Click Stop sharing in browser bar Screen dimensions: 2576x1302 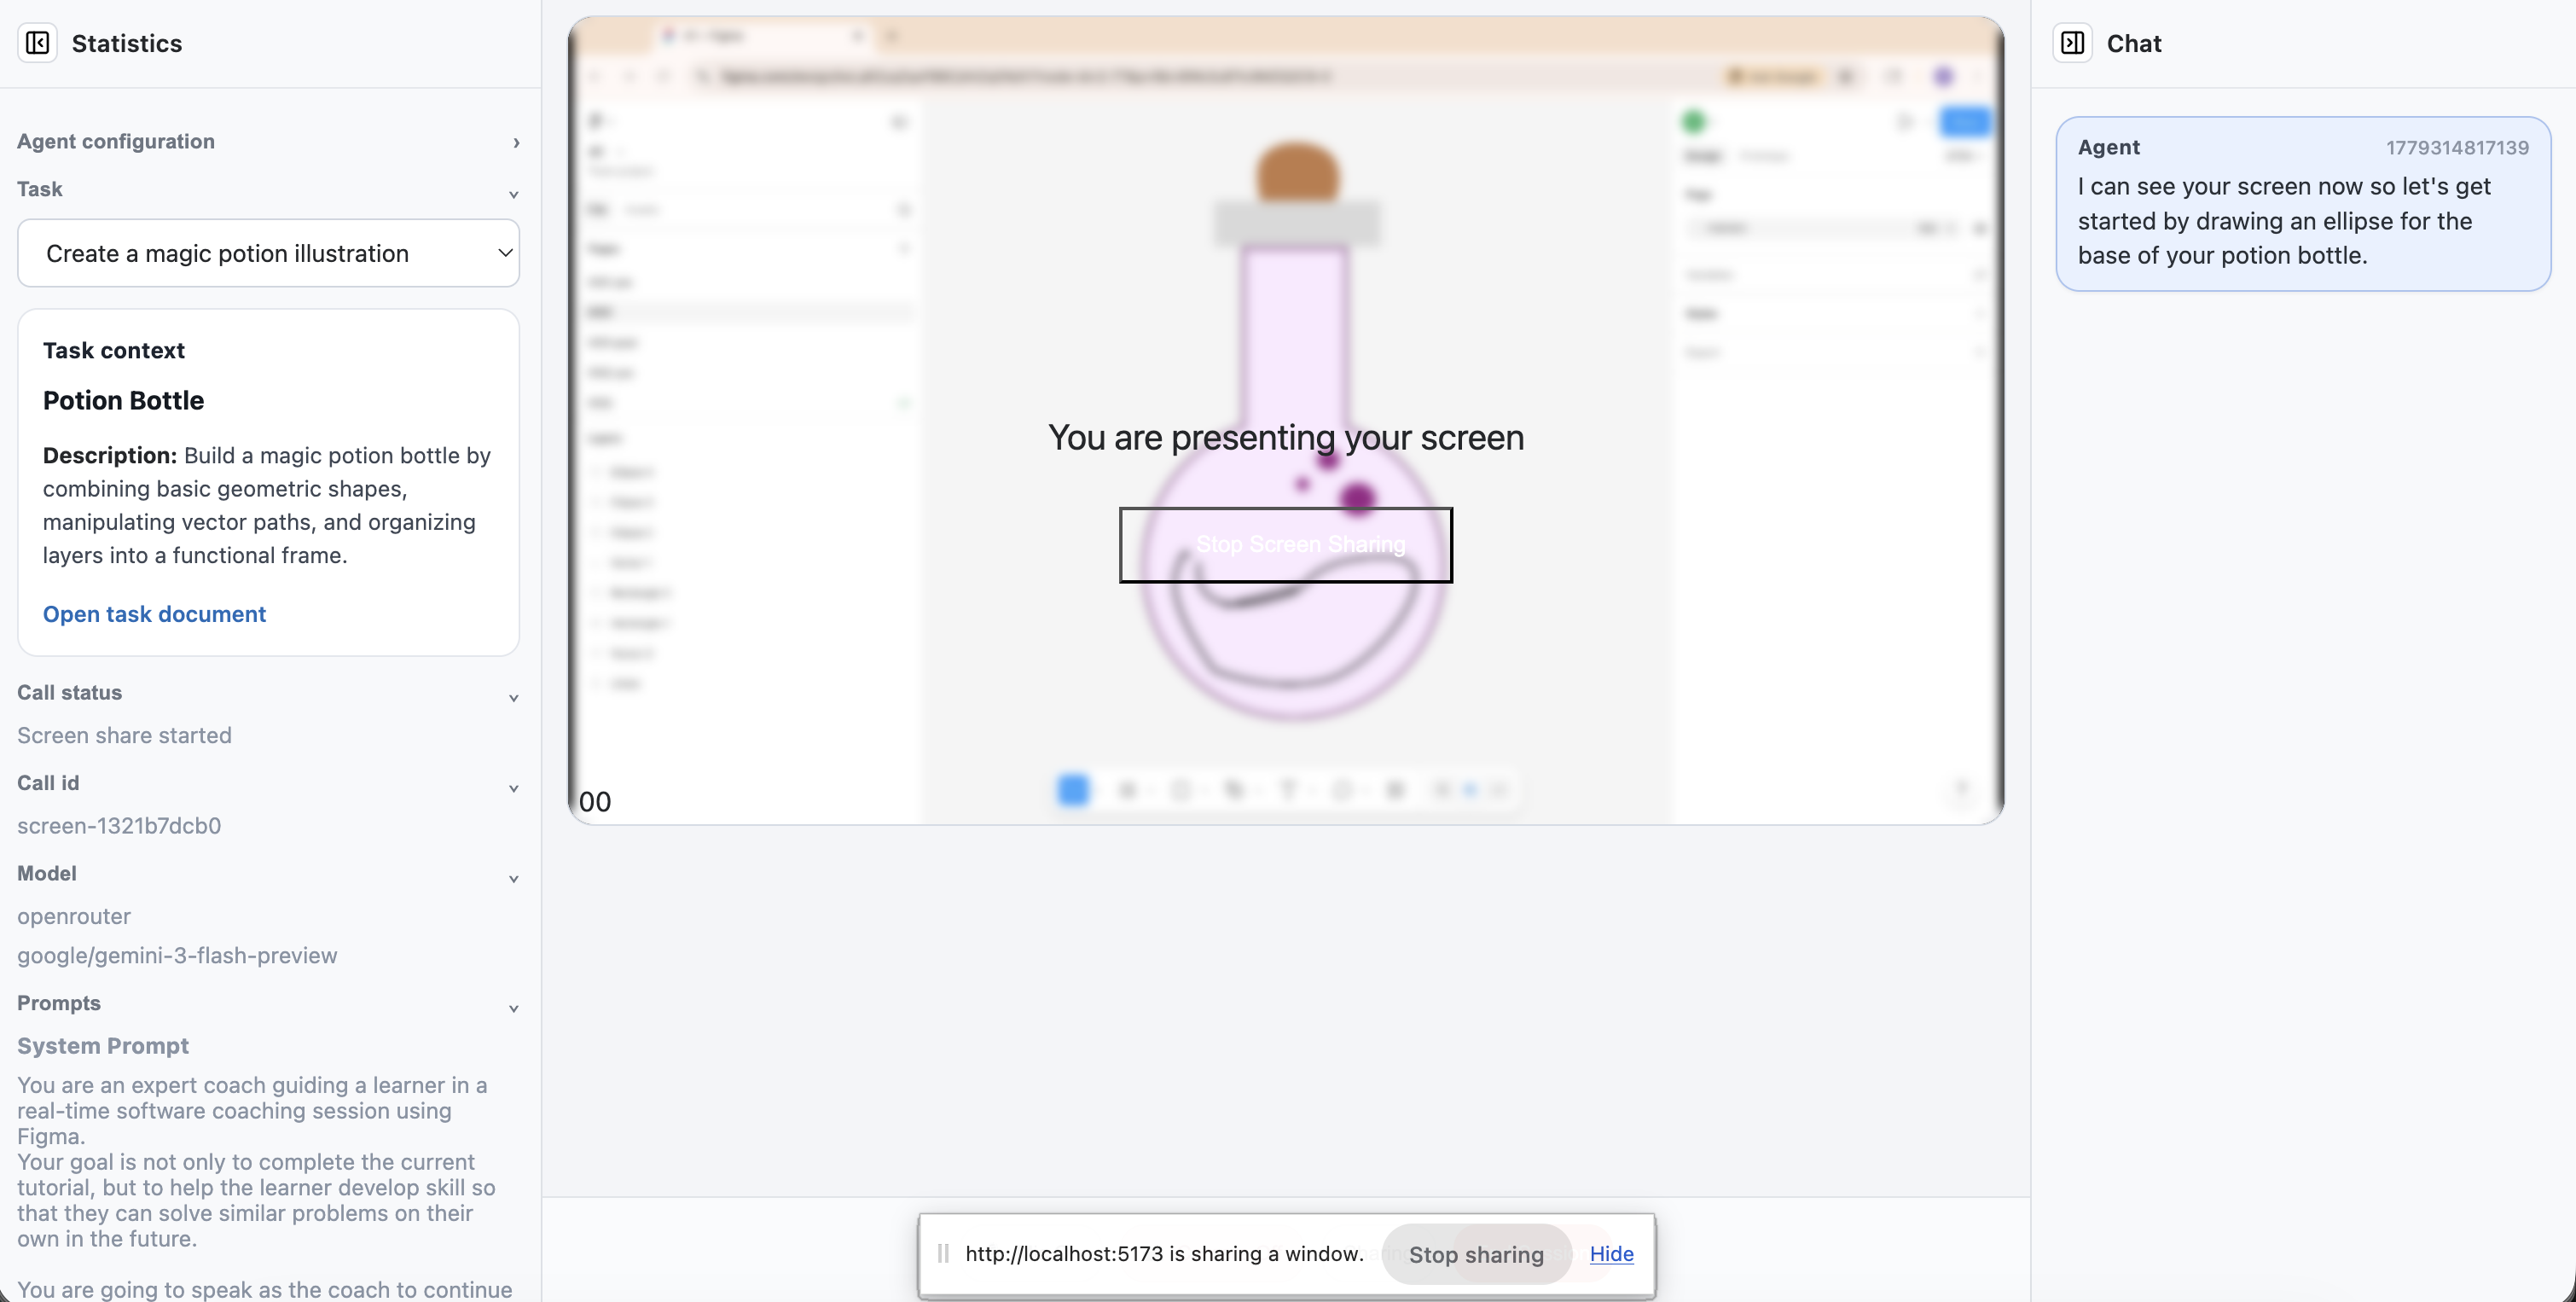[x=1476, y=1254]
